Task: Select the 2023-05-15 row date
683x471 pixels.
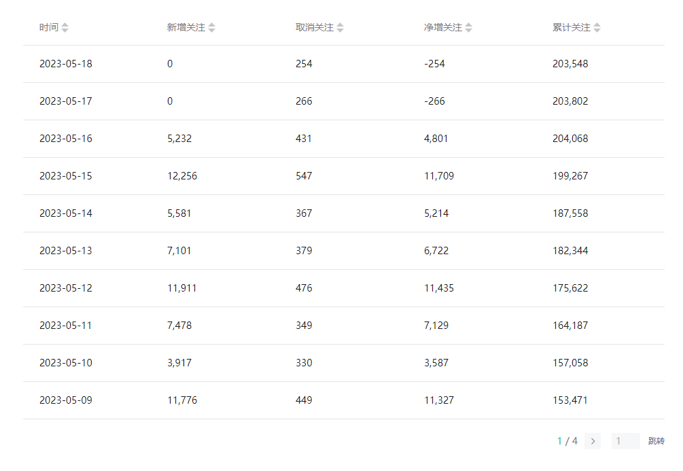Action: point(65,176)
